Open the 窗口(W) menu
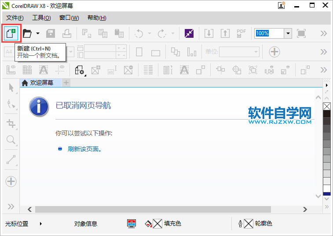The width and height of the screenshot is (333, 236). click(x=69, y=18)
